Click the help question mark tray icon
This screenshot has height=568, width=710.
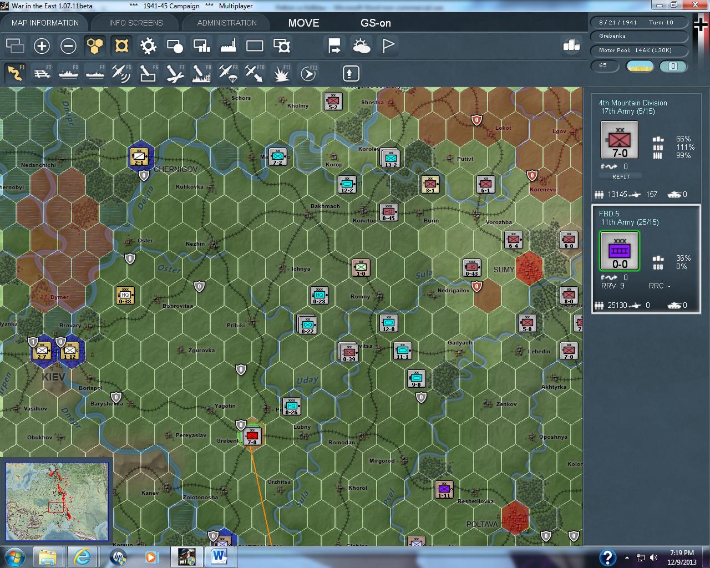pos(607,557)
